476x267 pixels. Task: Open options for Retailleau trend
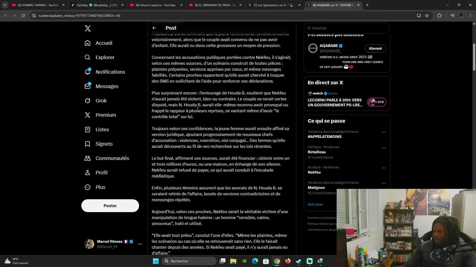point(384,148)
